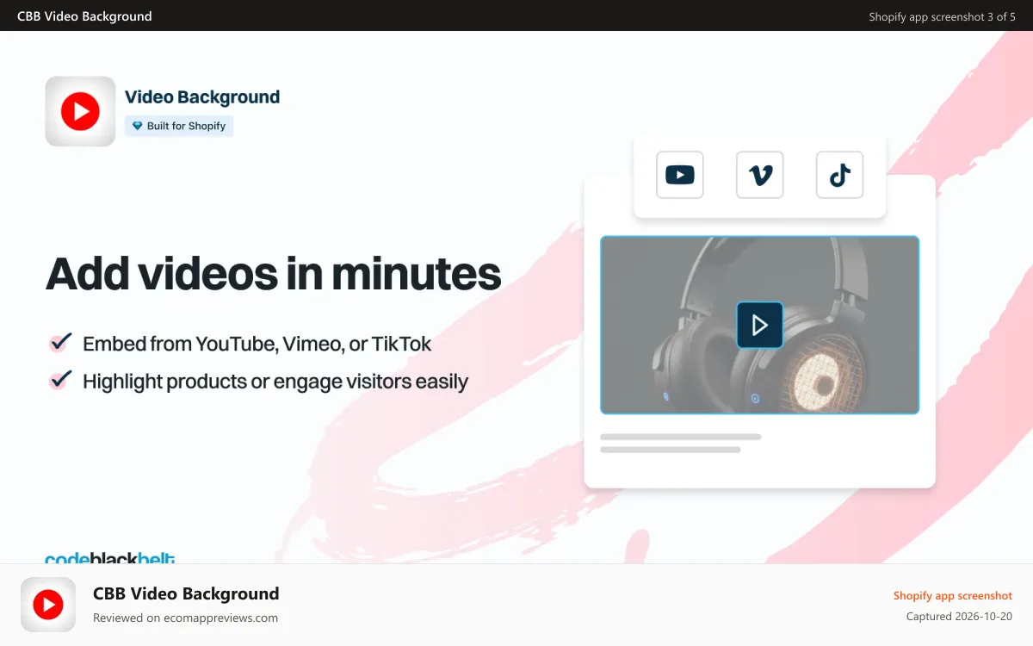This screenshot has height=646, width=1033.
Task: Click the YouTube icon in the mockup
Action: click(680, 175)
